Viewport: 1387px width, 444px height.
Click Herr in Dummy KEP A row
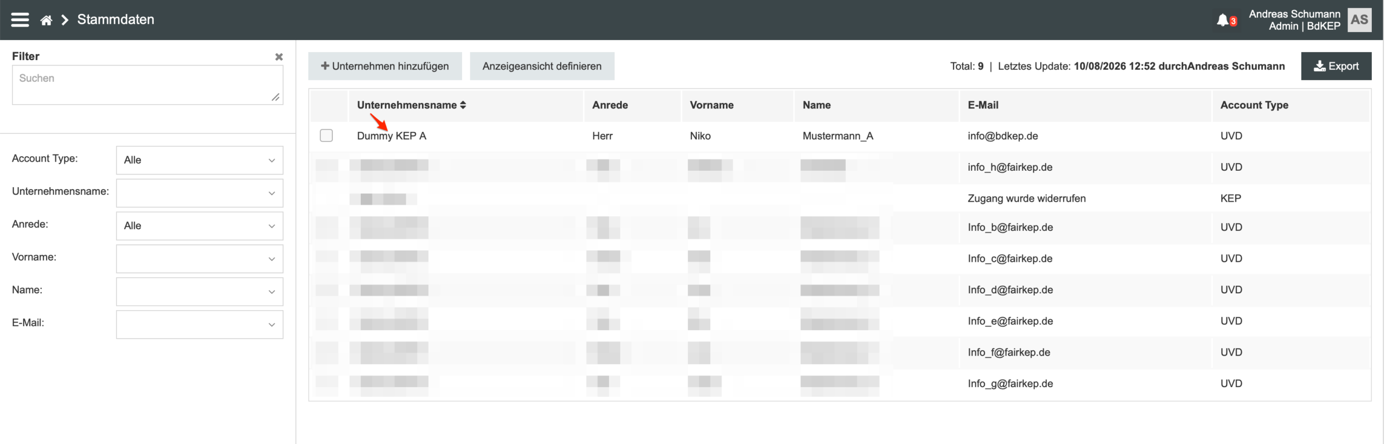point(602,136)
